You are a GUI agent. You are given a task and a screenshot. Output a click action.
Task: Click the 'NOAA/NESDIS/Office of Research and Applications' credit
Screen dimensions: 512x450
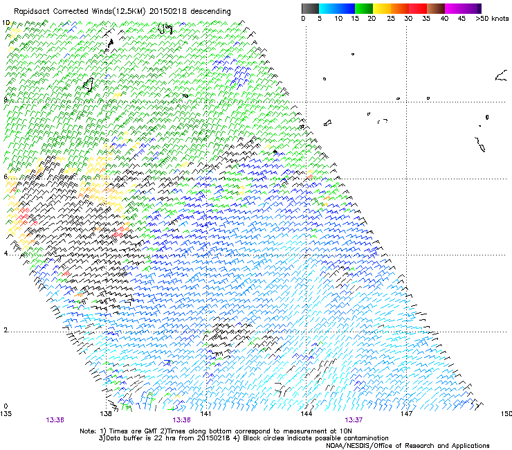tap(408, 446)
